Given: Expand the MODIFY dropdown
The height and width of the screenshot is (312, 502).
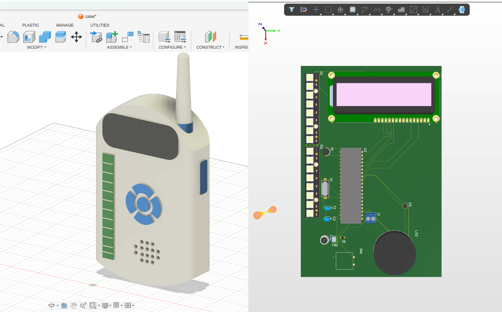Looking at the screenshot, I should [x=37, y=47].
